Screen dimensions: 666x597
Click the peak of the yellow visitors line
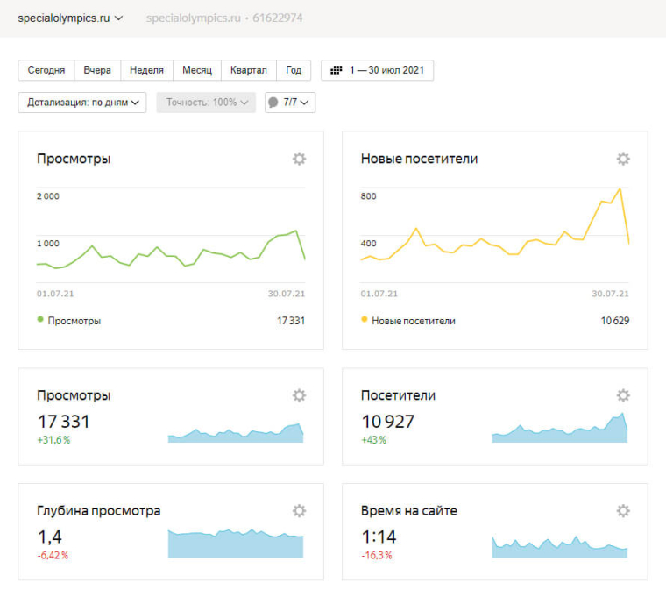click(x=620, y=188)
